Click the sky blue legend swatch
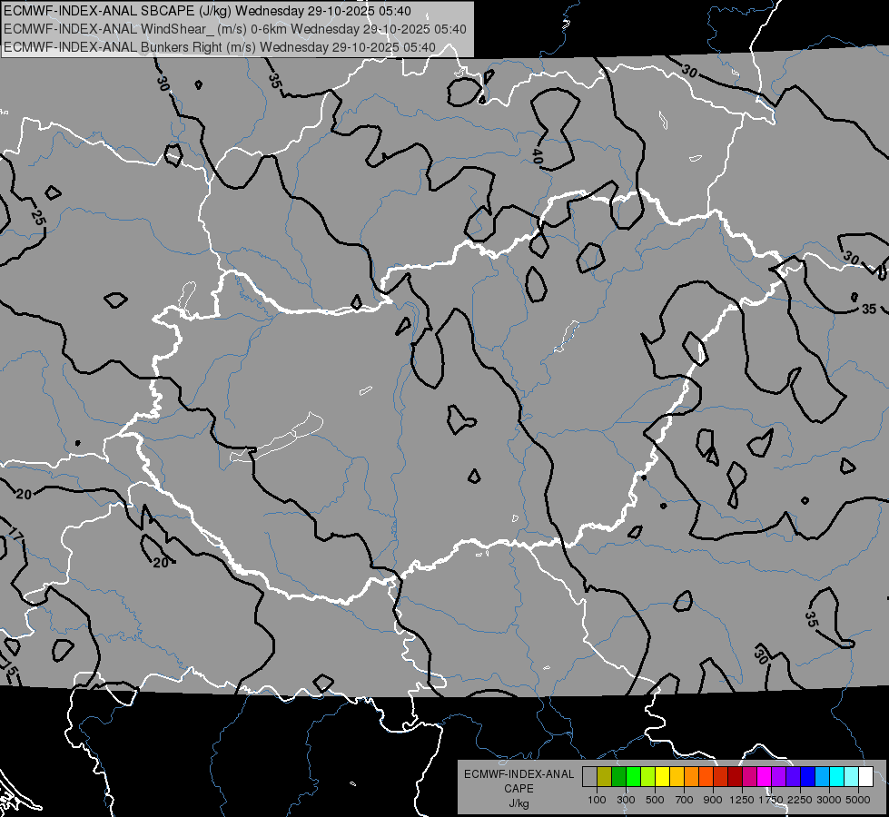 point(822,777)
